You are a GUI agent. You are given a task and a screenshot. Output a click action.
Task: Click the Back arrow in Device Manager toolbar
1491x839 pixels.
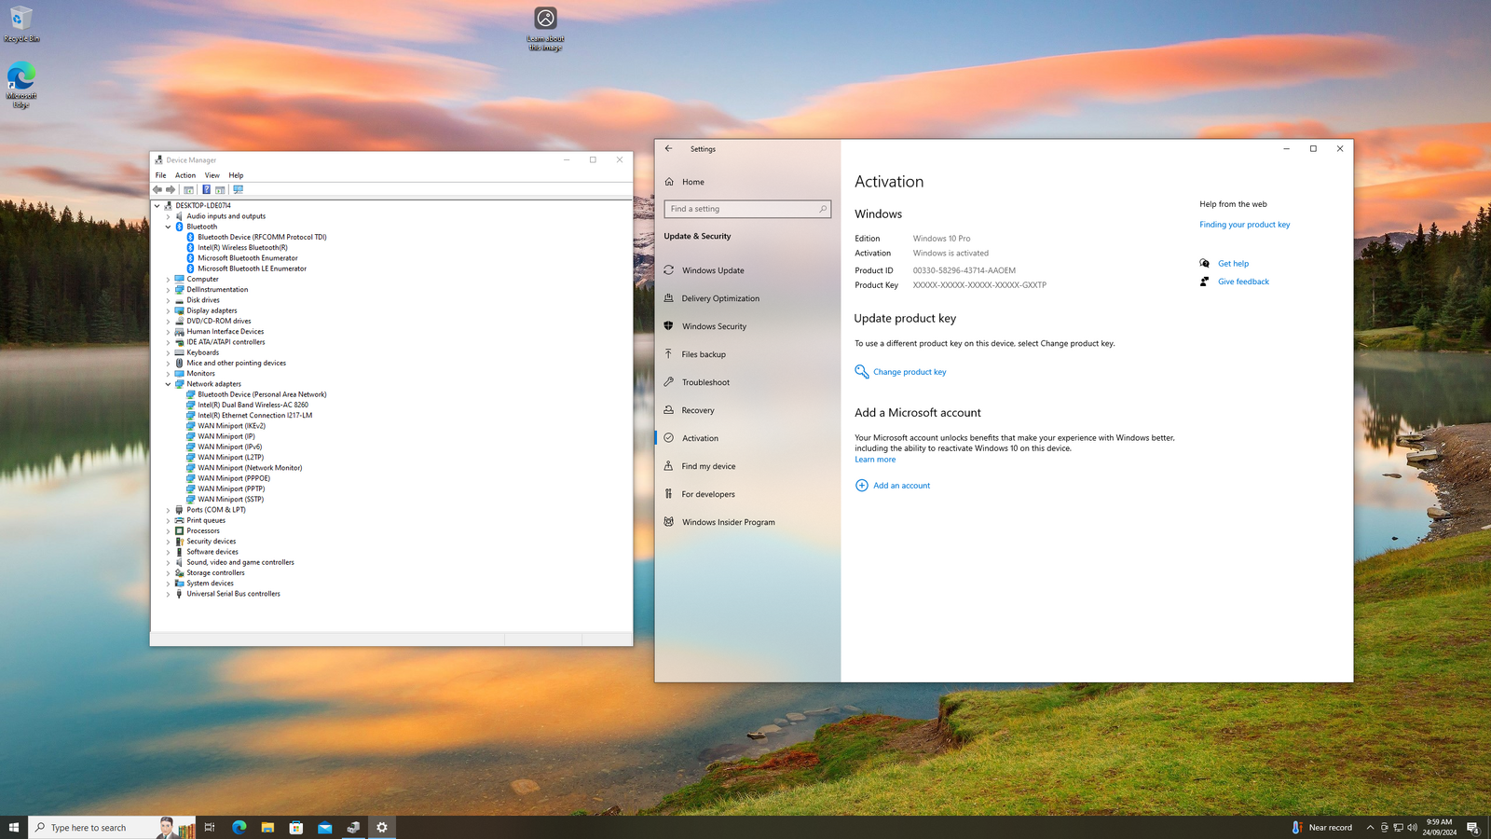point(157,189)
